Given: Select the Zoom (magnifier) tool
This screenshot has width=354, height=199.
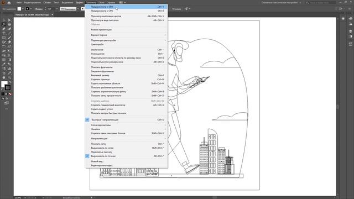Looking at the screenshot, I should pos(9,77).
